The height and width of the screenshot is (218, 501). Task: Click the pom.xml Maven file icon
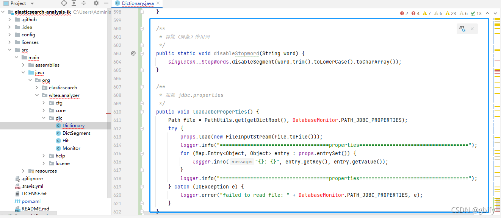click(17, 201)
